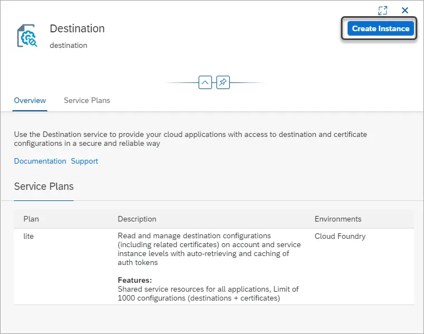Select the lite plan row
This screenshot has height=334, width=424.
214,267
